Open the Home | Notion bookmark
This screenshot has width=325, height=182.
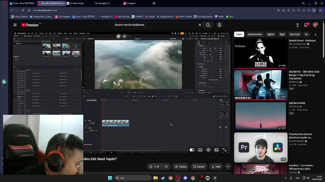coord(20,17)
